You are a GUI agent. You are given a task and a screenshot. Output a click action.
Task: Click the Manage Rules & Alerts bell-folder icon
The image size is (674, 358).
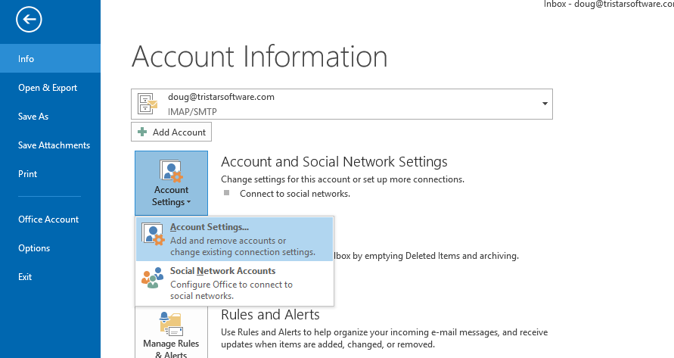[172, 324]
